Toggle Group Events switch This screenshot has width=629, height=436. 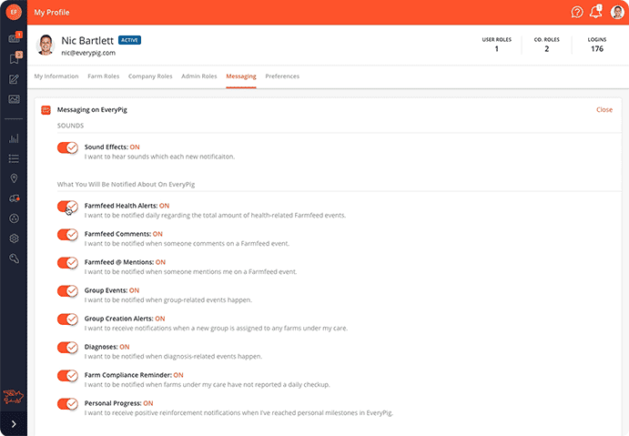(x=67, y=290)
